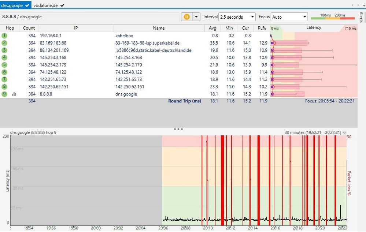Select the dns.google tab
This screenshot has width=366, height=232.
[12, 5]
